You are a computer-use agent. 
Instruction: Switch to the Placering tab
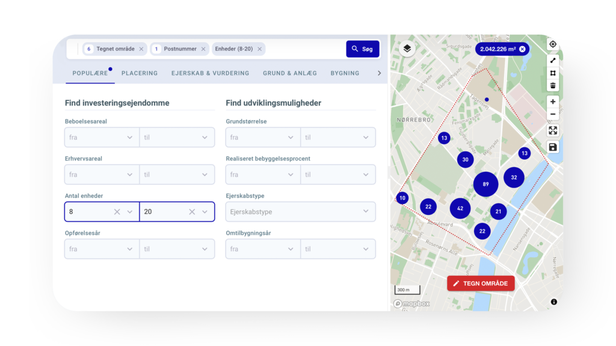(140, 73)
